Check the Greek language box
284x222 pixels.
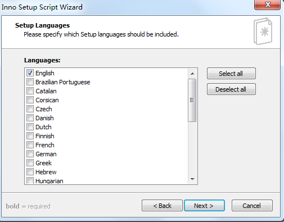click(x=30, y=162)
